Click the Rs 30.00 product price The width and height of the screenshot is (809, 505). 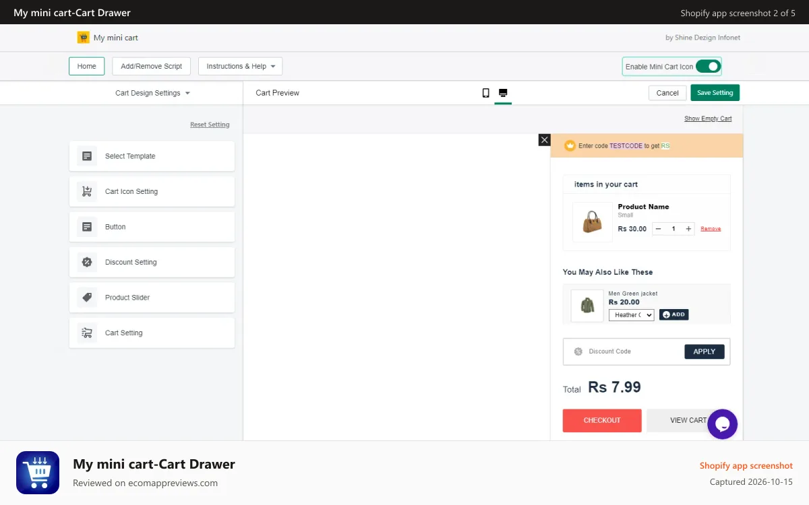pyautogui.click(x=632, y=229)
